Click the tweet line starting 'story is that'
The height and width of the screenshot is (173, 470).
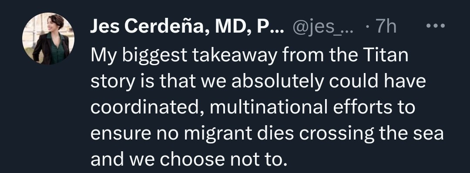click(258, 82)
